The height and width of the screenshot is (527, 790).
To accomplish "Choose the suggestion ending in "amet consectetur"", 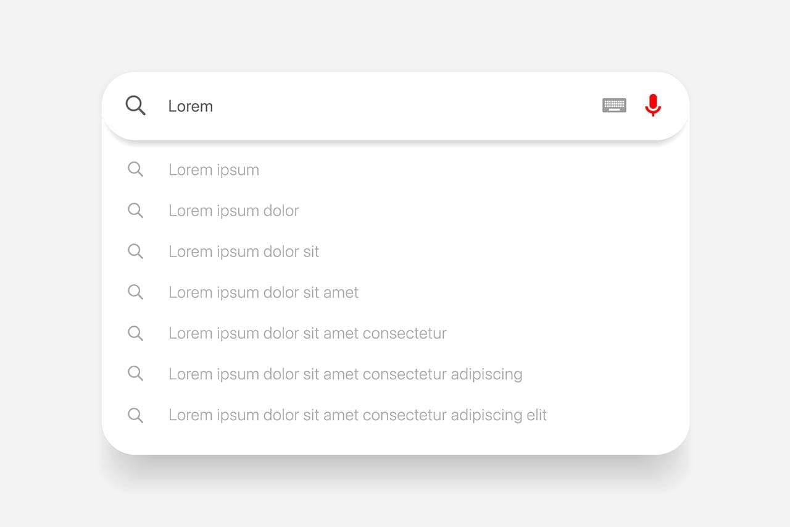I will (307, 333).
